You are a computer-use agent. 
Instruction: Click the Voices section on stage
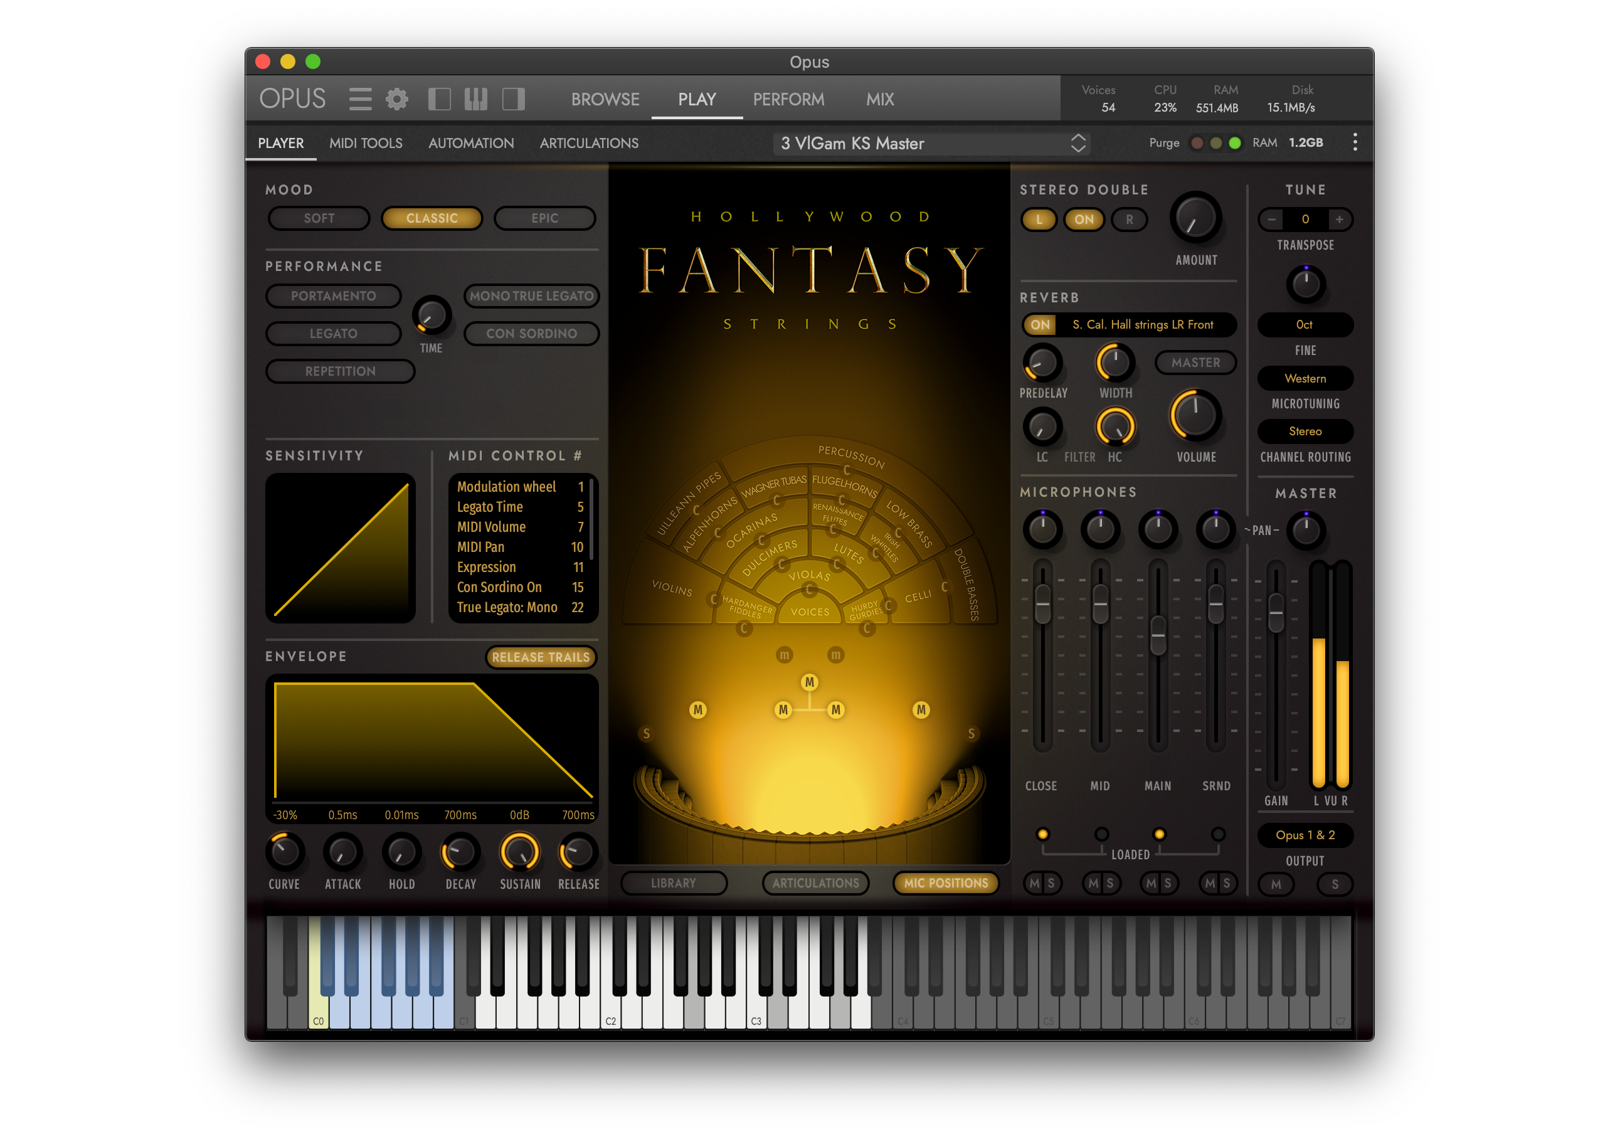(x=810, y=612)
